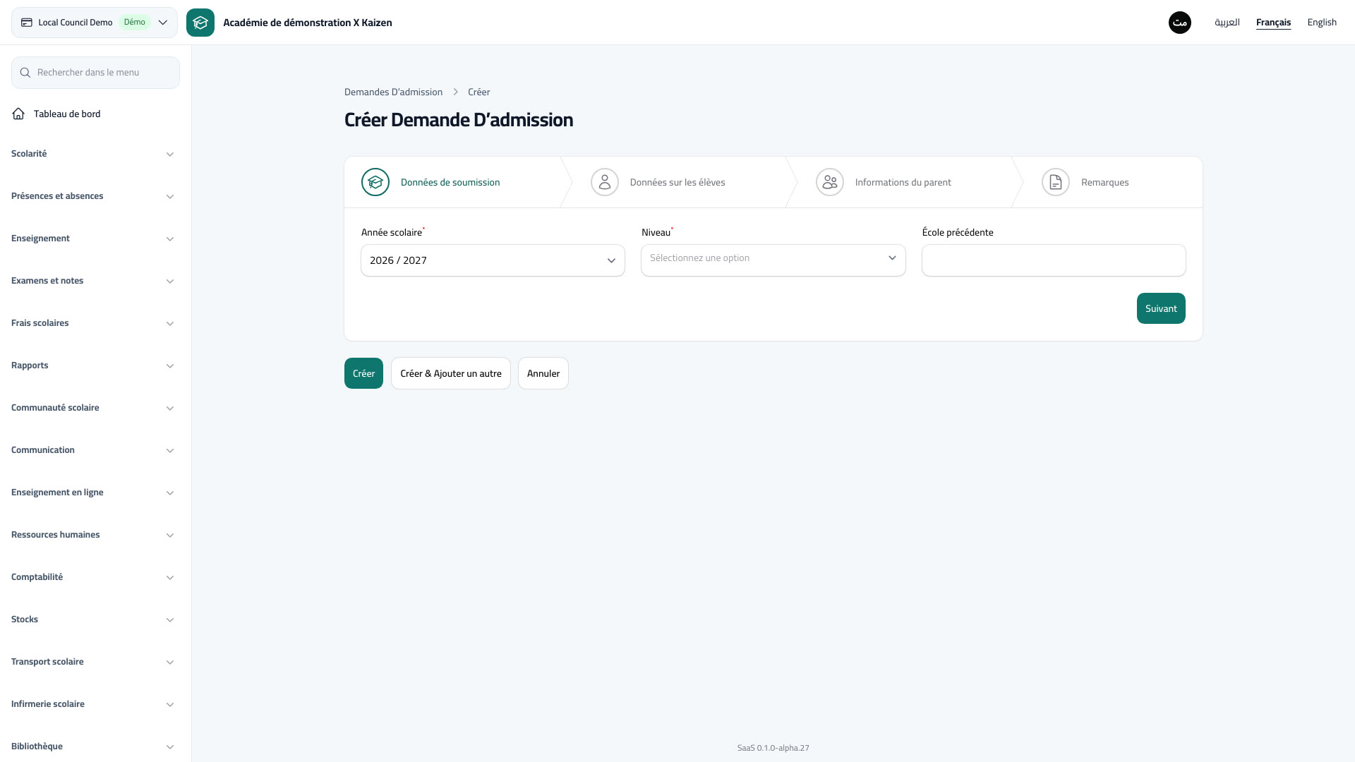Screen dimensions: 1355x762
Task: Expand the Communication menu group
Action: pos(92,450)
